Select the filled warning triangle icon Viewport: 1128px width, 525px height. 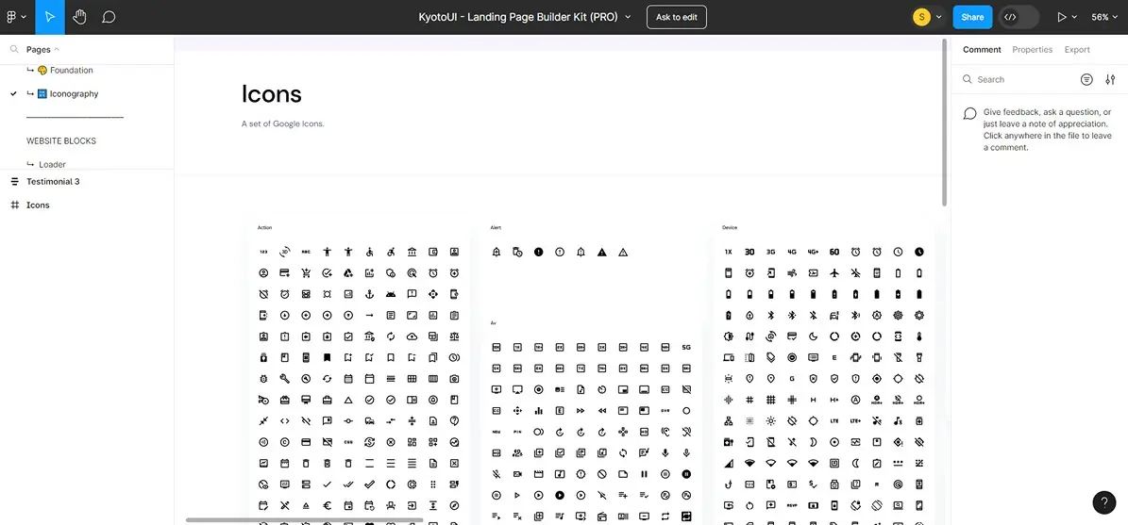[602, 252]
